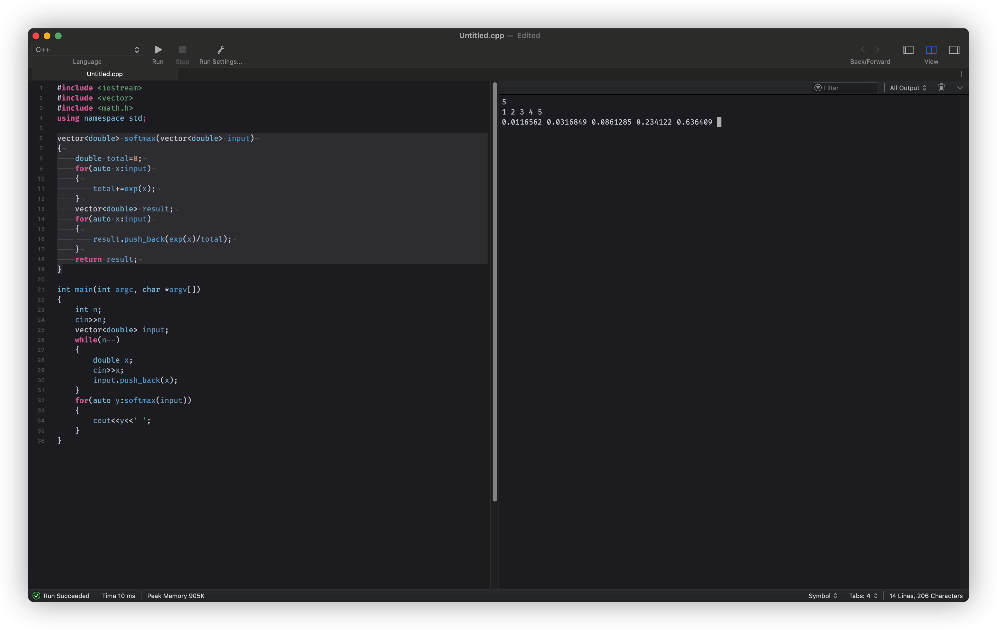Click the 'vector<double> result;' line
The height and width of the screenshot is (630, 997).
coord(124,209)
